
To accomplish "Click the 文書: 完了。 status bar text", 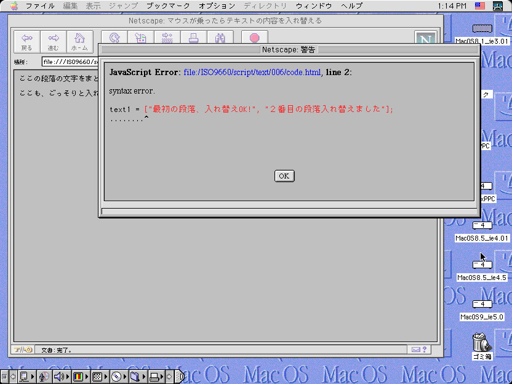I will pos(56,350).
